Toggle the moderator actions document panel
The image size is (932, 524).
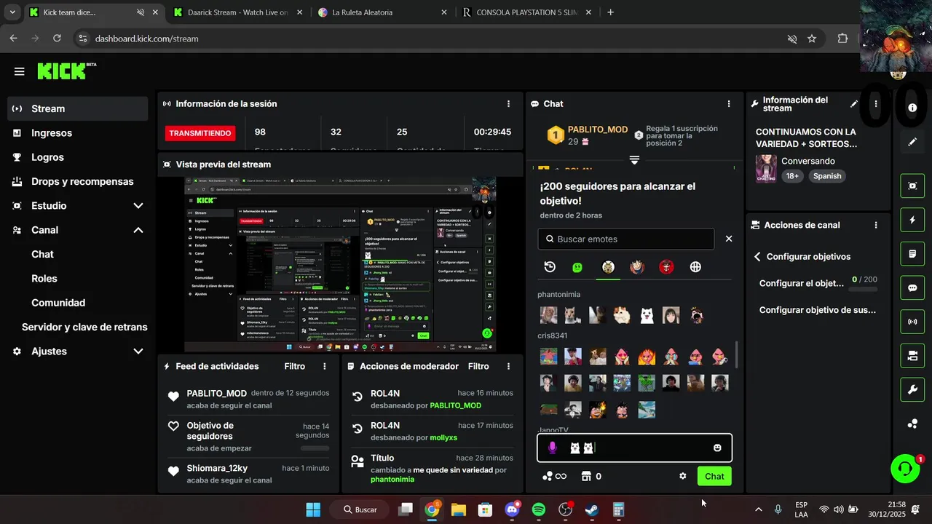pyautogui.click(x=912, y=254)
